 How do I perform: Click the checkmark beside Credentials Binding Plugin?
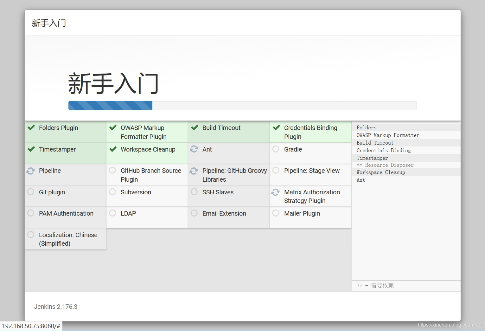[276, 128]
